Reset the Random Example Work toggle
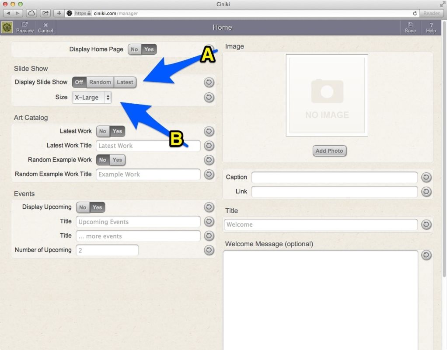Viewport: 447px width, 350px height. coord(209,160)
